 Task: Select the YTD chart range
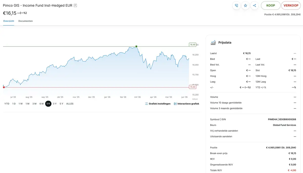click(7, 104)
